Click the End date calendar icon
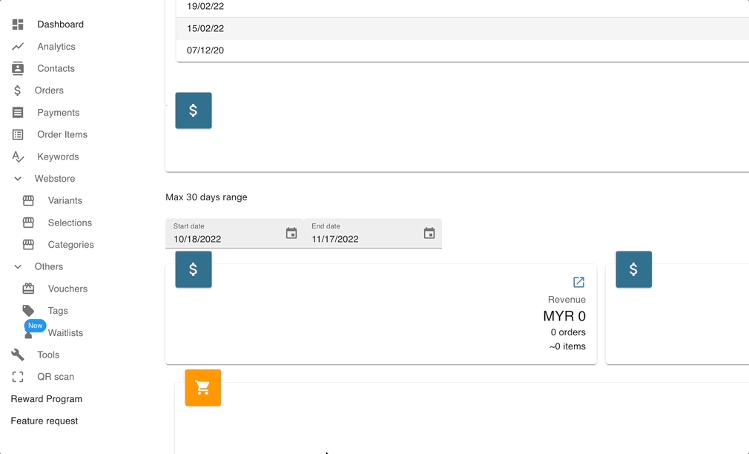 point(429,234)
